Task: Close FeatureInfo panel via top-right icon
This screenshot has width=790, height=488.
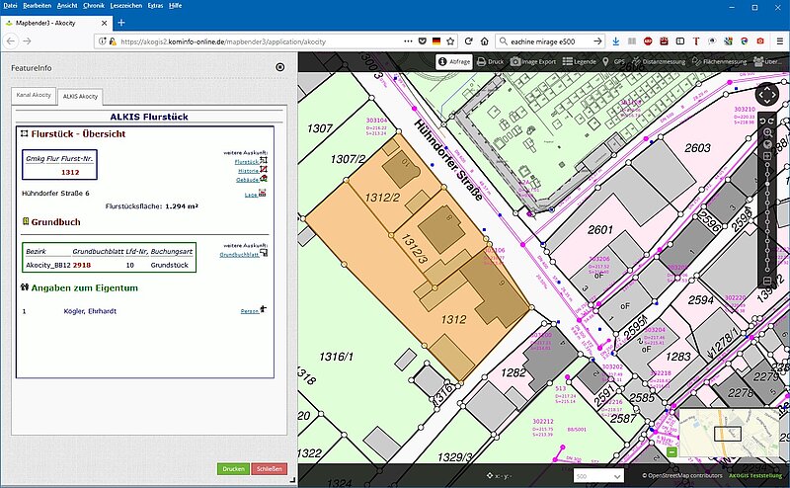Action: [279, 67]
